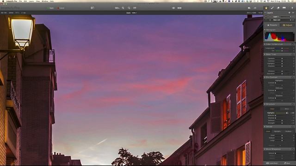Disable the Basic Tune checkbox
Image resolution: width=296 pixels, height=166 pixels.
pyautogui.click(x=293, y=54)
